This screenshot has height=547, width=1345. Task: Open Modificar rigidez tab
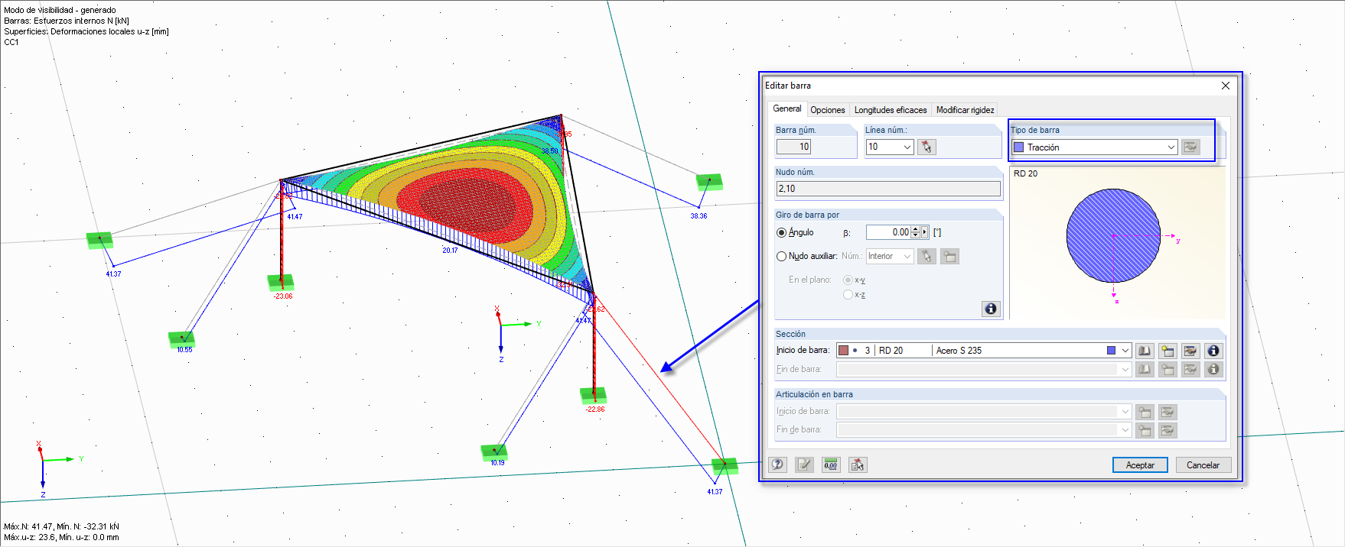965,110
